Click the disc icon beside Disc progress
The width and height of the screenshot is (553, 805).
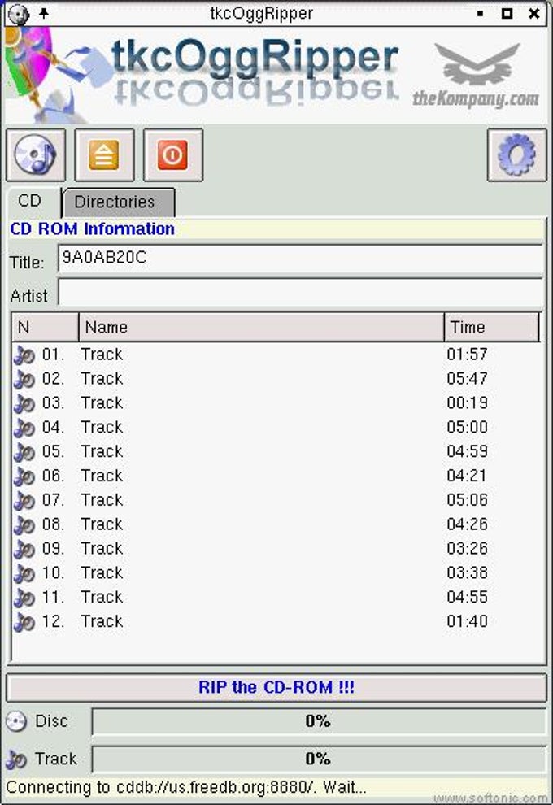coord(16,721)
